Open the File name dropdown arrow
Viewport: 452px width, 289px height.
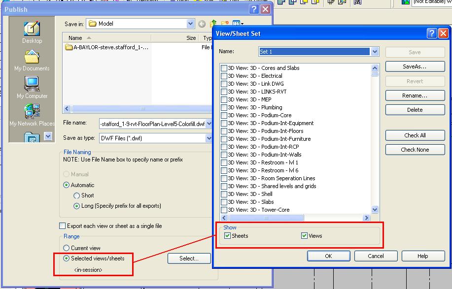pyautogui.click(x=209, y=124)
